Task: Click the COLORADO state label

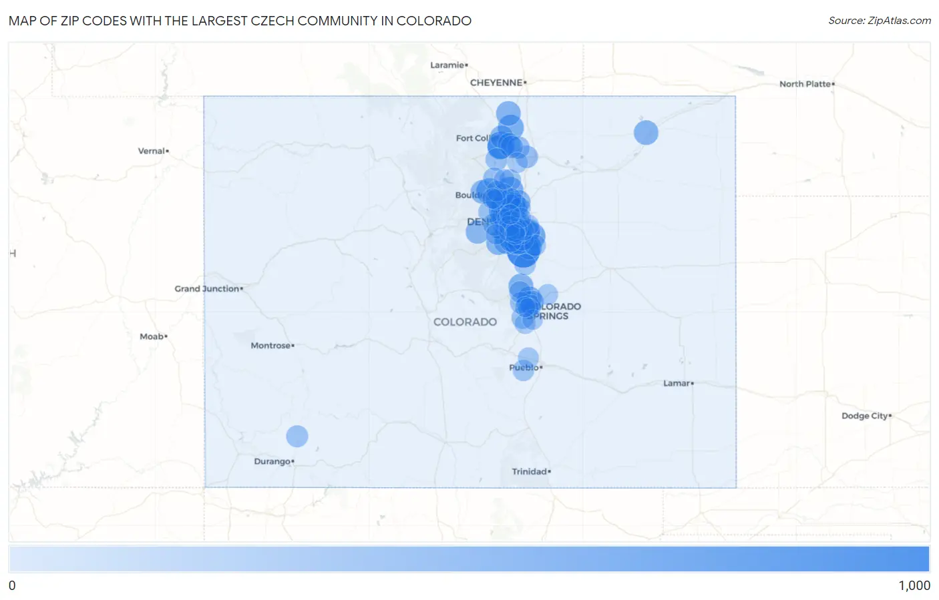Action: pos(465,322)
